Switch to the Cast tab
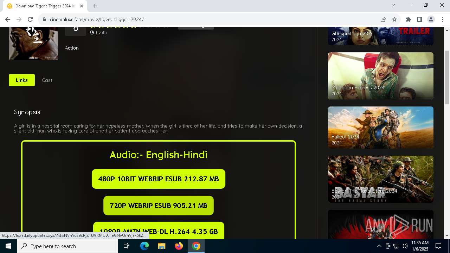Viewport: 450px width, 253px height. pos(47,80)
